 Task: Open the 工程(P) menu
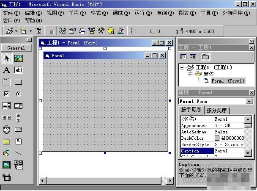point(77,13)
